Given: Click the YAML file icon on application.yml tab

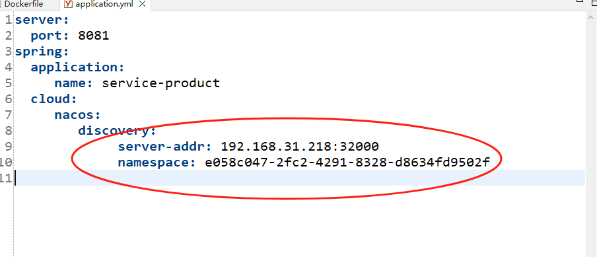Looking at the screenshot, I should tap(69, 4).
